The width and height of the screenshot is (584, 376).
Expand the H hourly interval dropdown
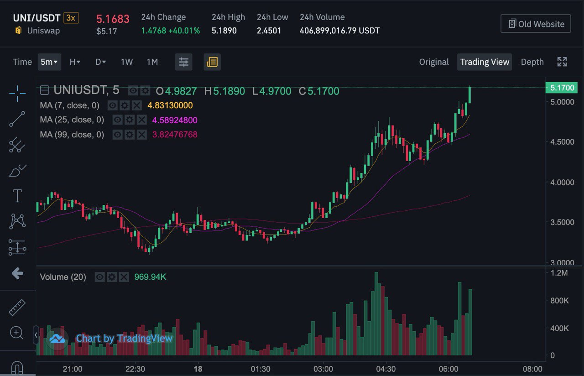pyautogui.click(x=75, y=62)
